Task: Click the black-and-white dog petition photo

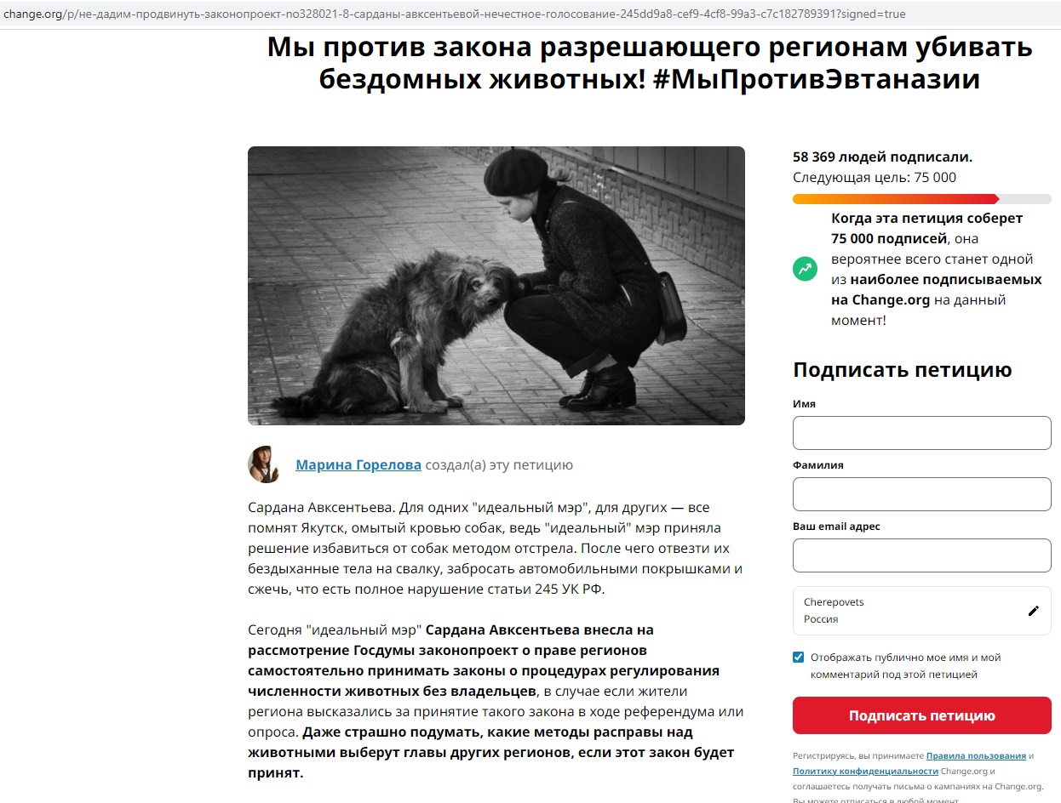Action: (496, 286)
